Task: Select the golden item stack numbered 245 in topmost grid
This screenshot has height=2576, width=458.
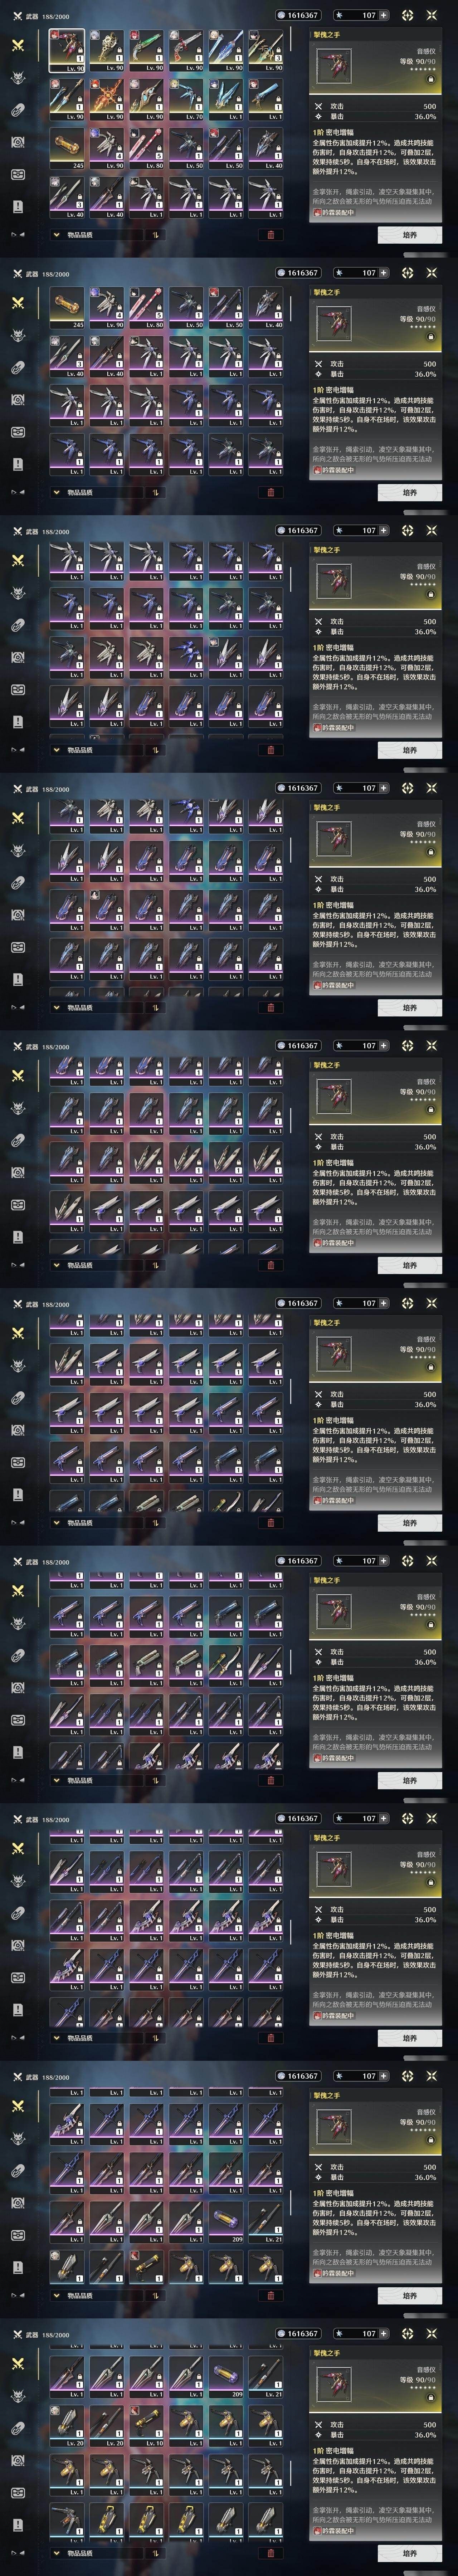Action: point(68,147)
